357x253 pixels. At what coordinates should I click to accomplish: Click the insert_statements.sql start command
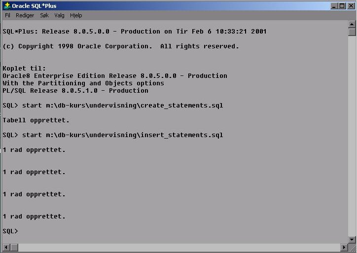coord(113,135)
